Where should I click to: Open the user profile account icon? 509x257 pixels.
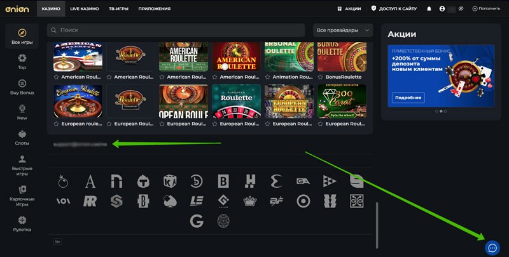point(442,9)
